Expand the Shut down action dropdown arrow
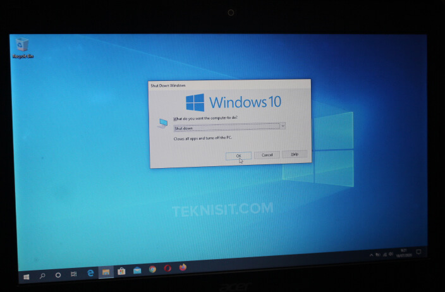This screenshot has height=292, width=445. point(283,125)
